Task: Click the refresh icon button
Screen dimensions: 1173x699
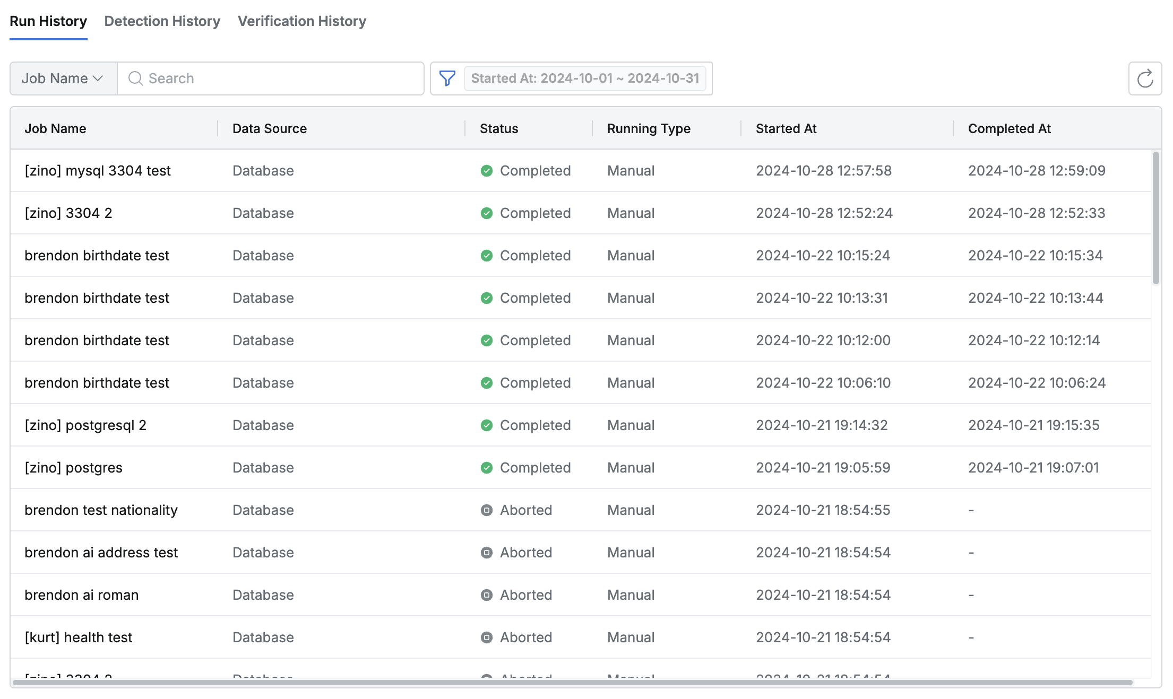Action: 1145,78
